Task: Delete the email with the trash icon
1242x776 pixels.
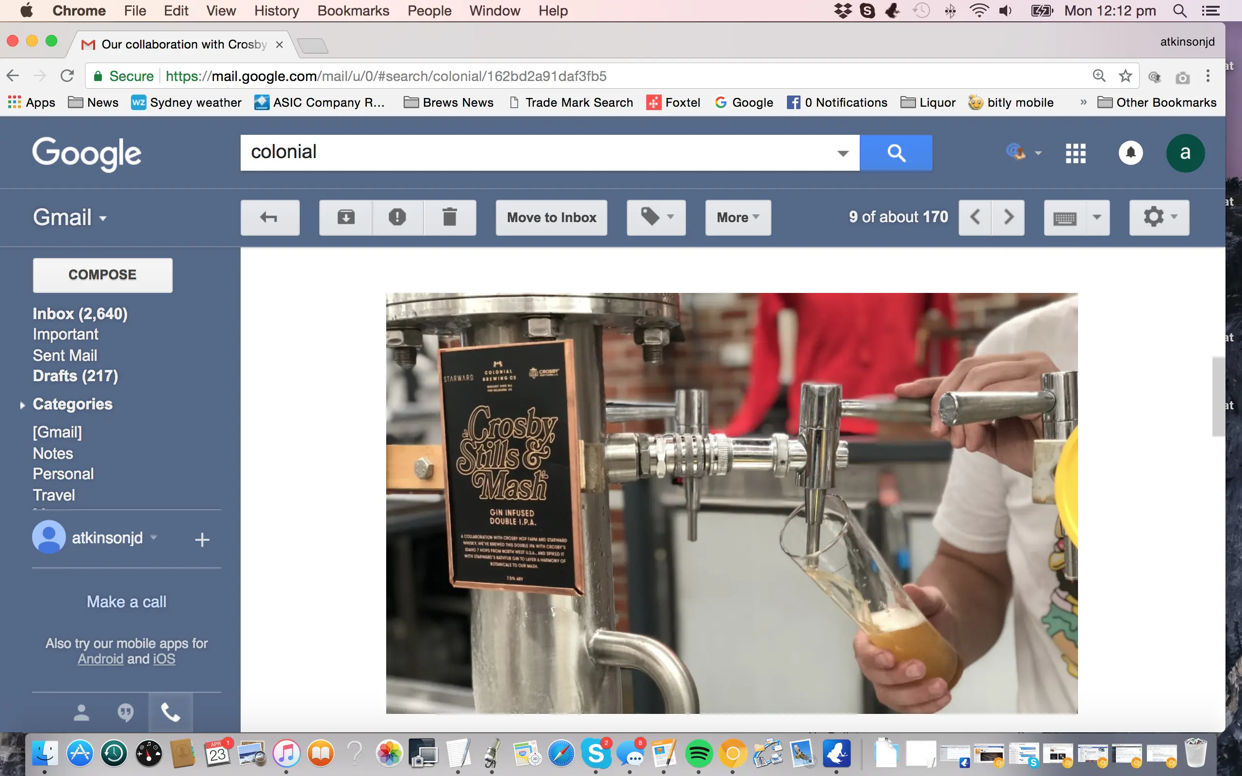Action: (x=450, y=217)
